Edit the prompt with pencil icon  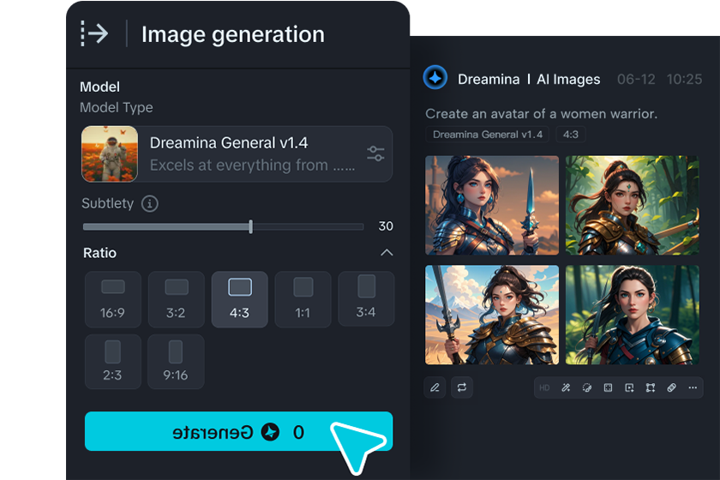click(435, 387)
